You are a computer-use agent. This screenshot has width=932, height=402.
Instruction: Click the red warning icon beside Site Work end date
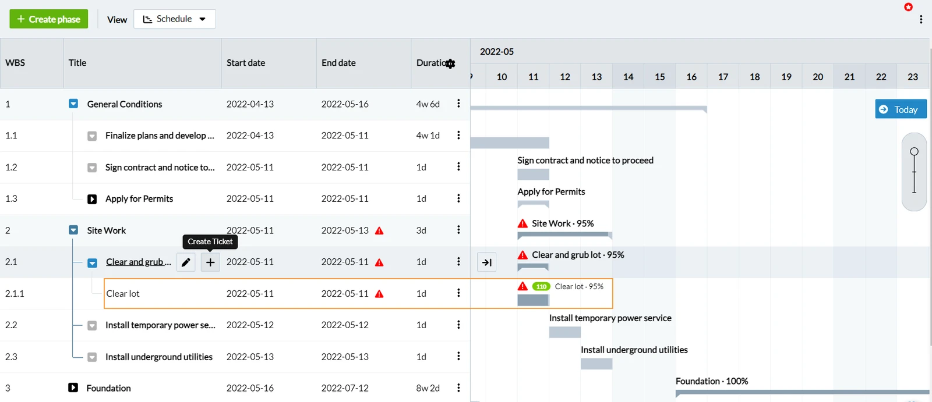point(379,230)
